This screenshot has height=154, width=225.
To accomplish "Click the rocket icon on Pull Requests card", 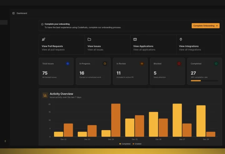I will [43, 40].
